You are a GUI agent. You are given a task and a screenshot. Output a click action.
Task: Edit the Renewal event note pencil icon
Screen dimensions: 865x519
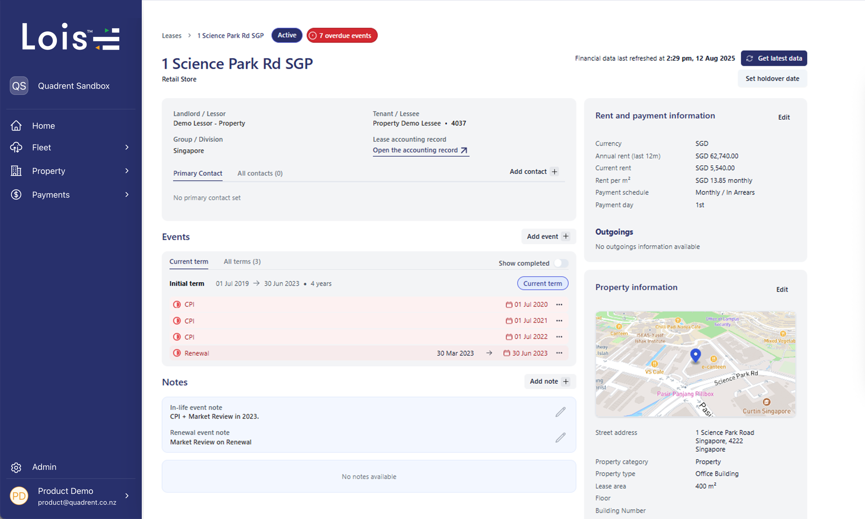click(x=561, y=438)
